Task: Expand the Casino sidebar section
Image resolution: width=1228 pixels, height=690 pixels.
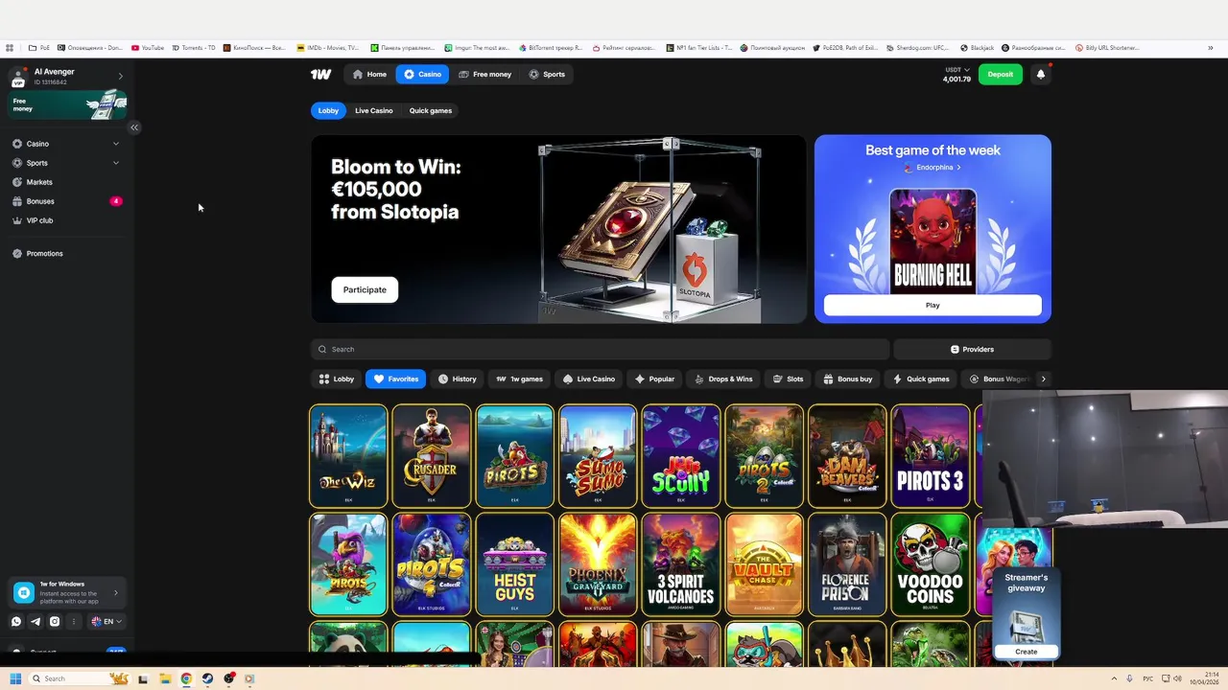Action: pos(116,144)
